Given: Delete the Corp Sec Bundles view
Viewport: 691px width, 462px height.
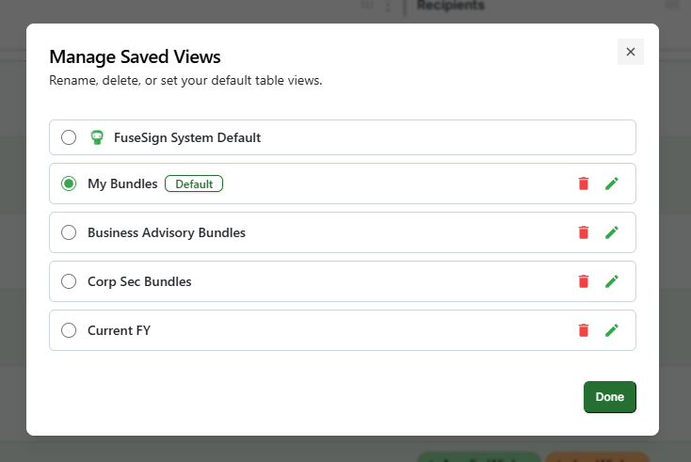Looking at the screenshot, I should [x=584, y=281].
